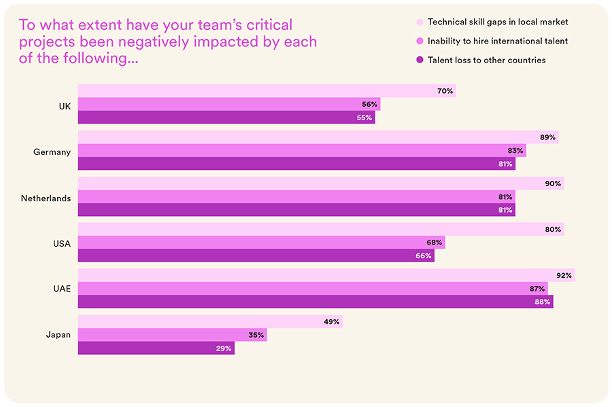Click the USA axis label
Image resolution: width=612 pixels, height=407 pixels.
(x=61, y=243)
